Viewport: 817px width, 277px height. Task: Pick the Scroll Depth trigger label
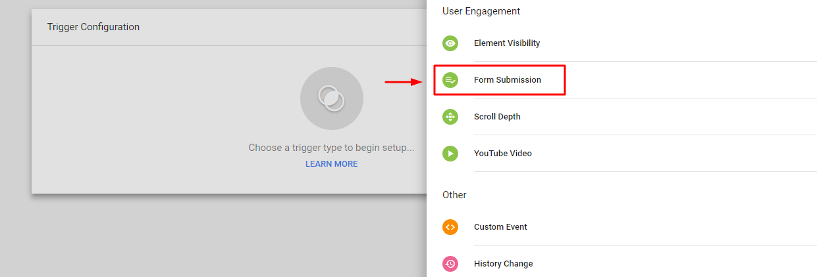[497, 117]
